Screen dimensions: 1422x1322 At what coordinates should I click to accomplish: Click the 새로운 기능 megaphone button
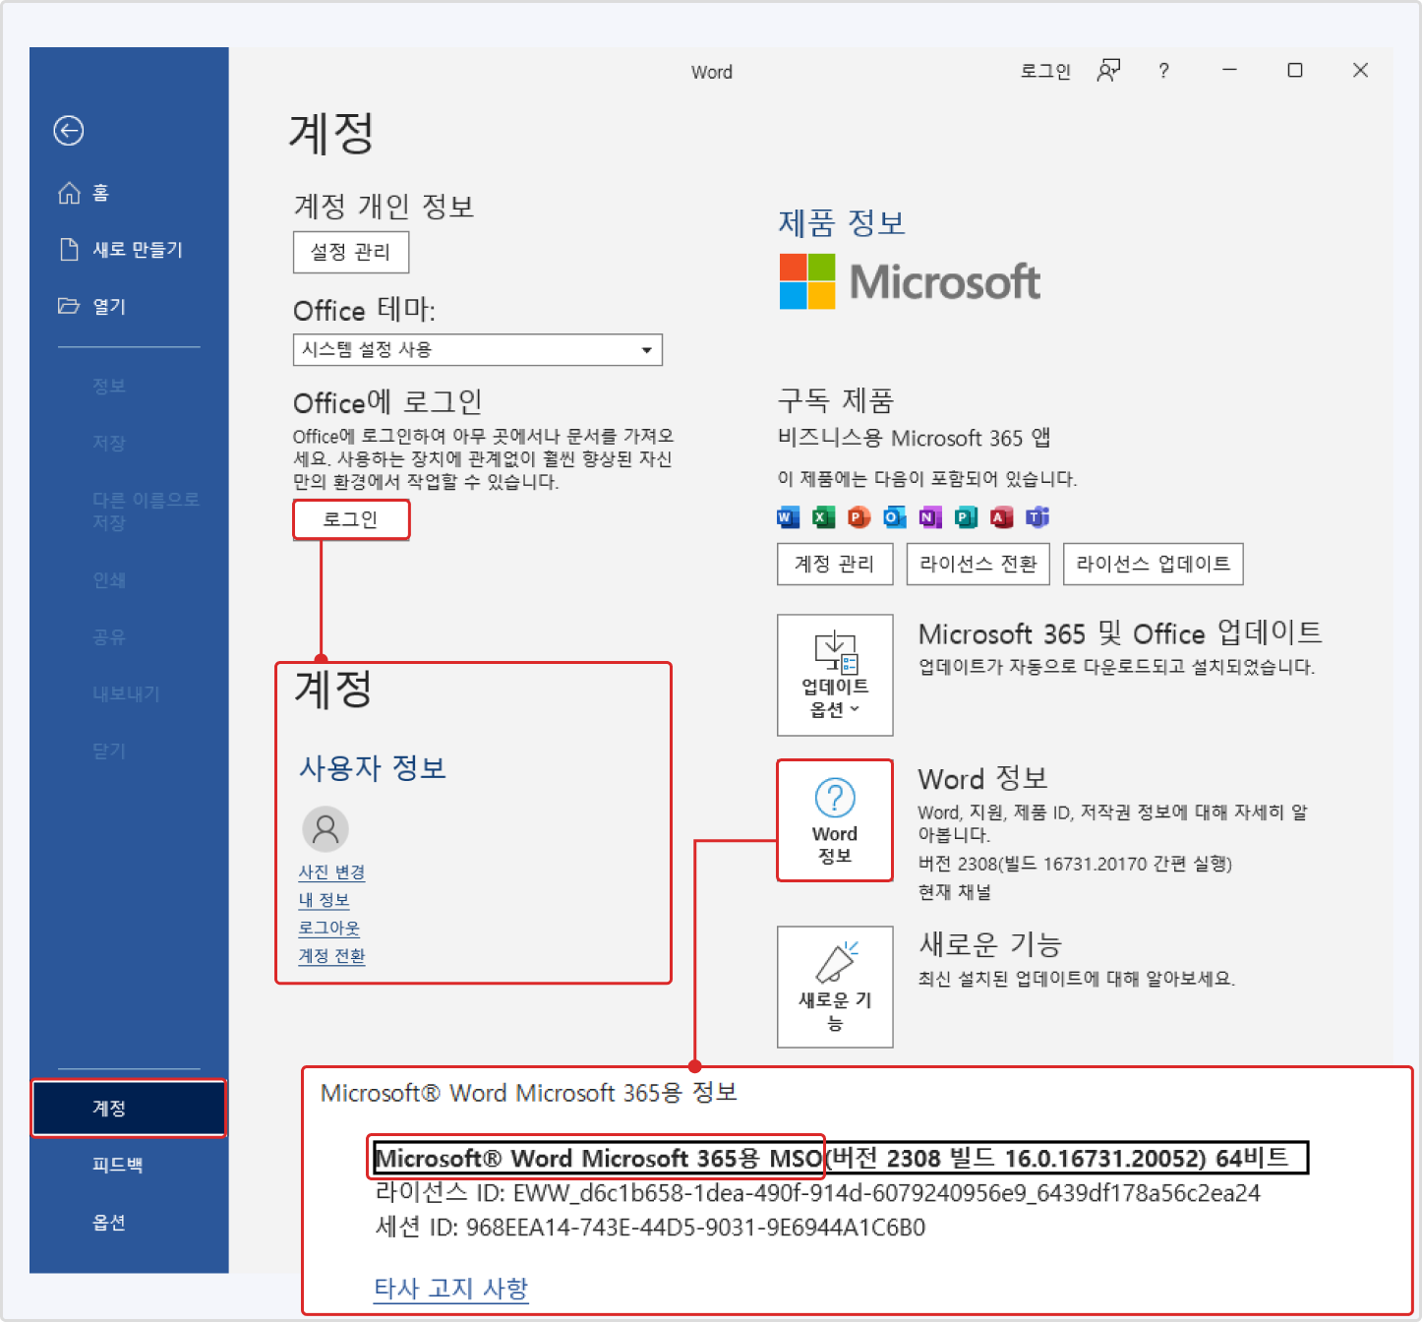(834, 986)
